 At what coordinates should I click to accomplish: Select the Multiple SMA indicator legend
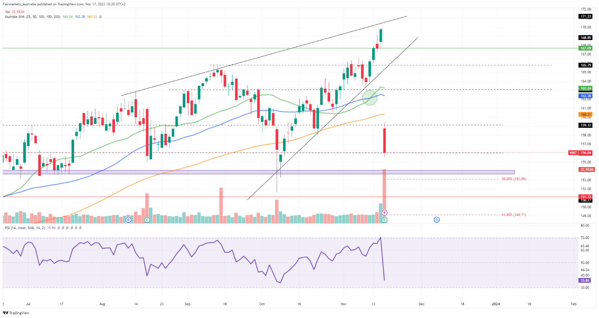point(33,17)
